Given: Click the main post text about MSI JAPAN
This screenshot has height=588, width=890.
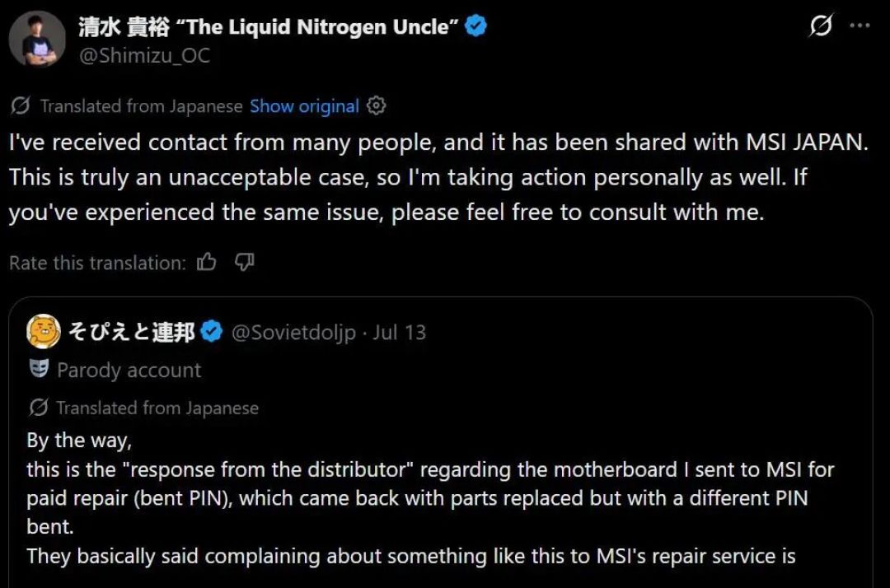Looking at the screenshot, I should (438, 177).
